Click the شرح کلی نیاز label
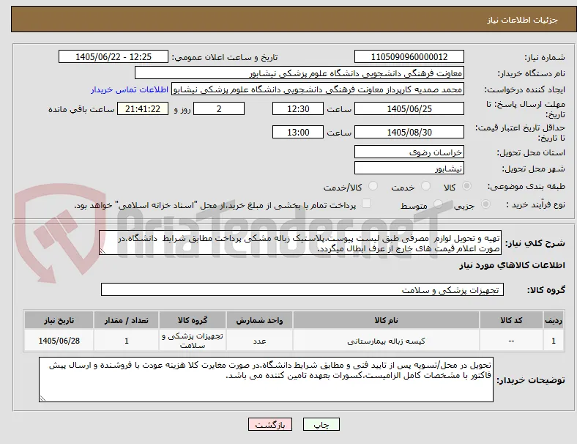The image size is (577, 444). pos(535,243)
